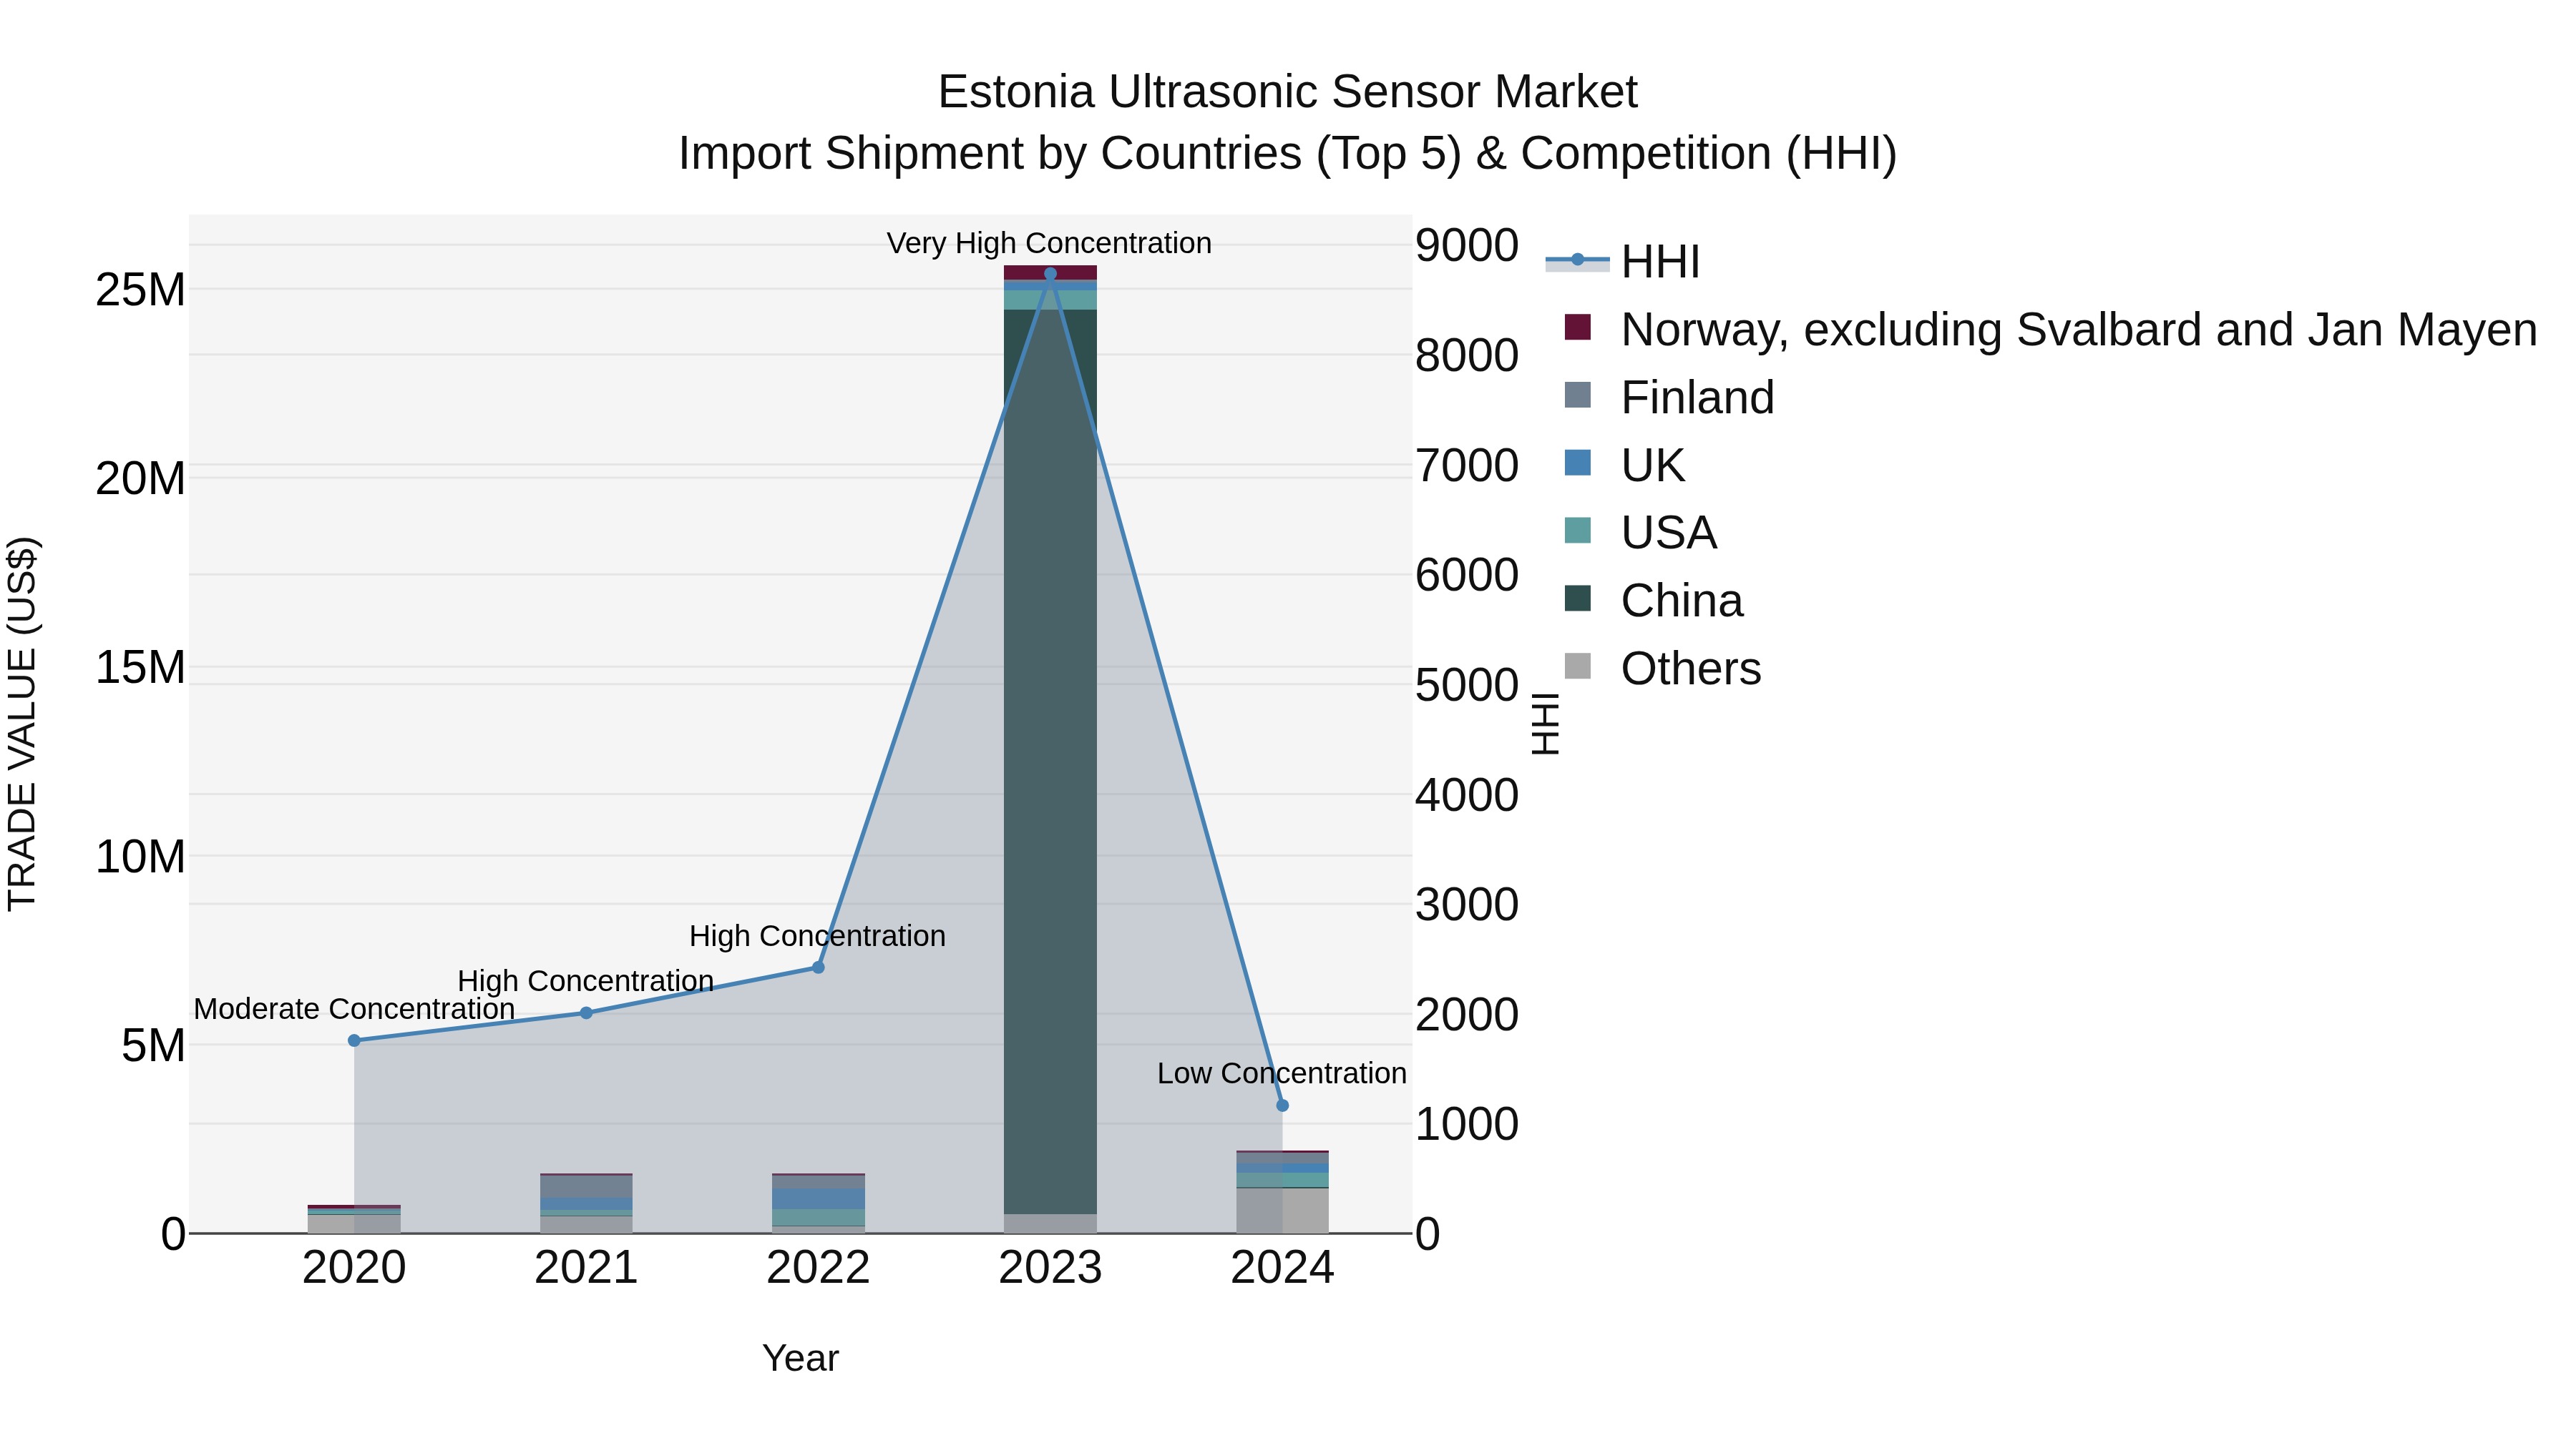Image resolution: width=2576 pixels, height=1448 pixels.
Task: Click the 2023 x-axis label
Action: pos(1050,1268)
